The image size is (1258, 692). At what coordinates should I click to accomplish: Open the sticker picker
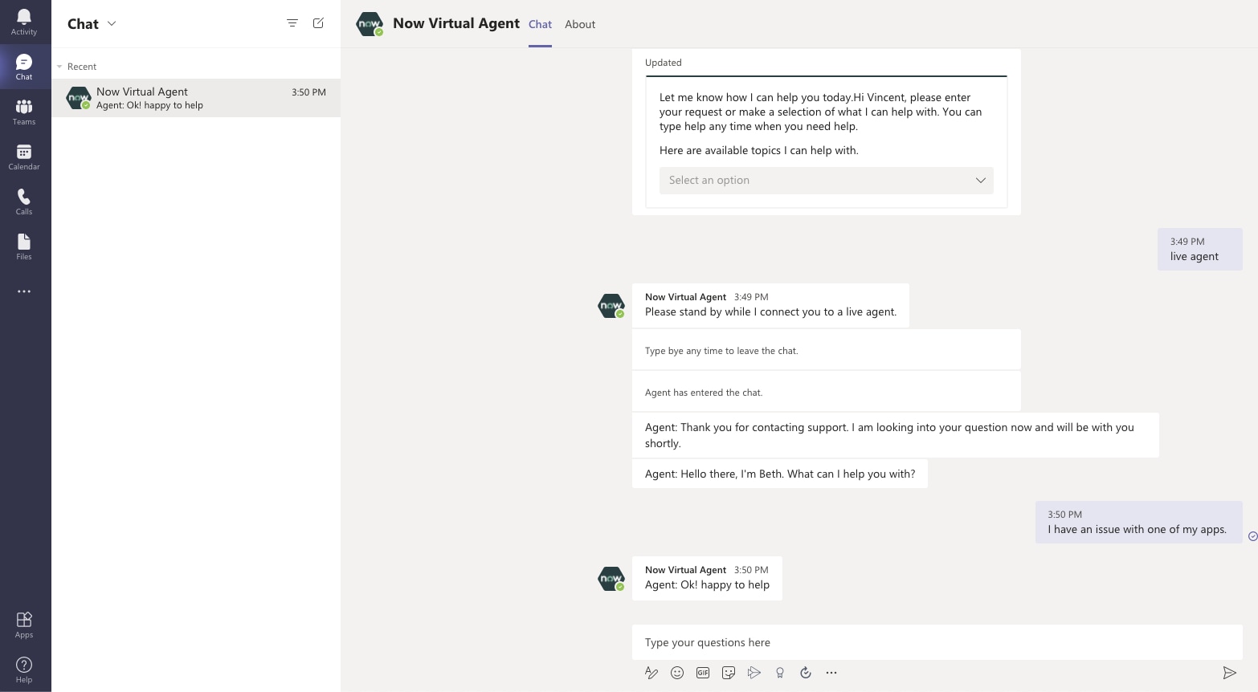[729, 673]
